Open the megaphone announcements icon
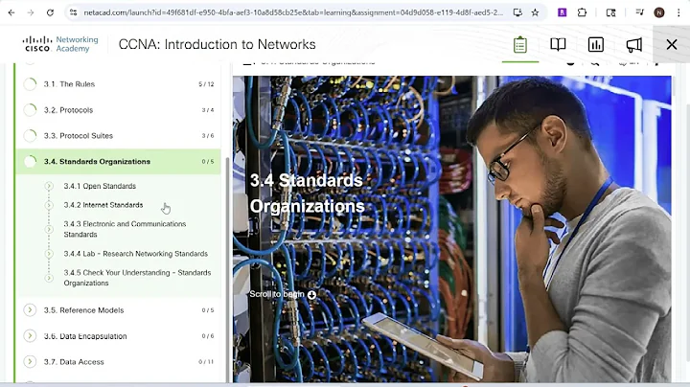 [x=633, y=44]
